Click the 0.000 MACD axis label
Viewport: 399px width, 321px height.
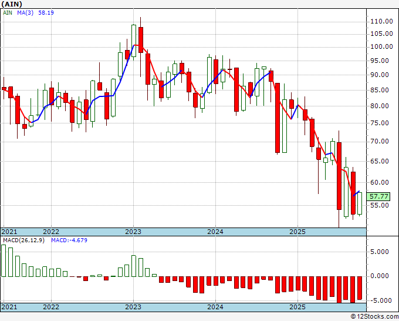(x=380, y=276)
